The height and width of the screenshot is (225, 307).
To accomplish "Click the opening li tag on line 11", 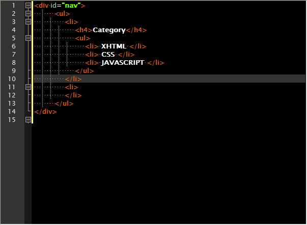I will coord(71,87).
